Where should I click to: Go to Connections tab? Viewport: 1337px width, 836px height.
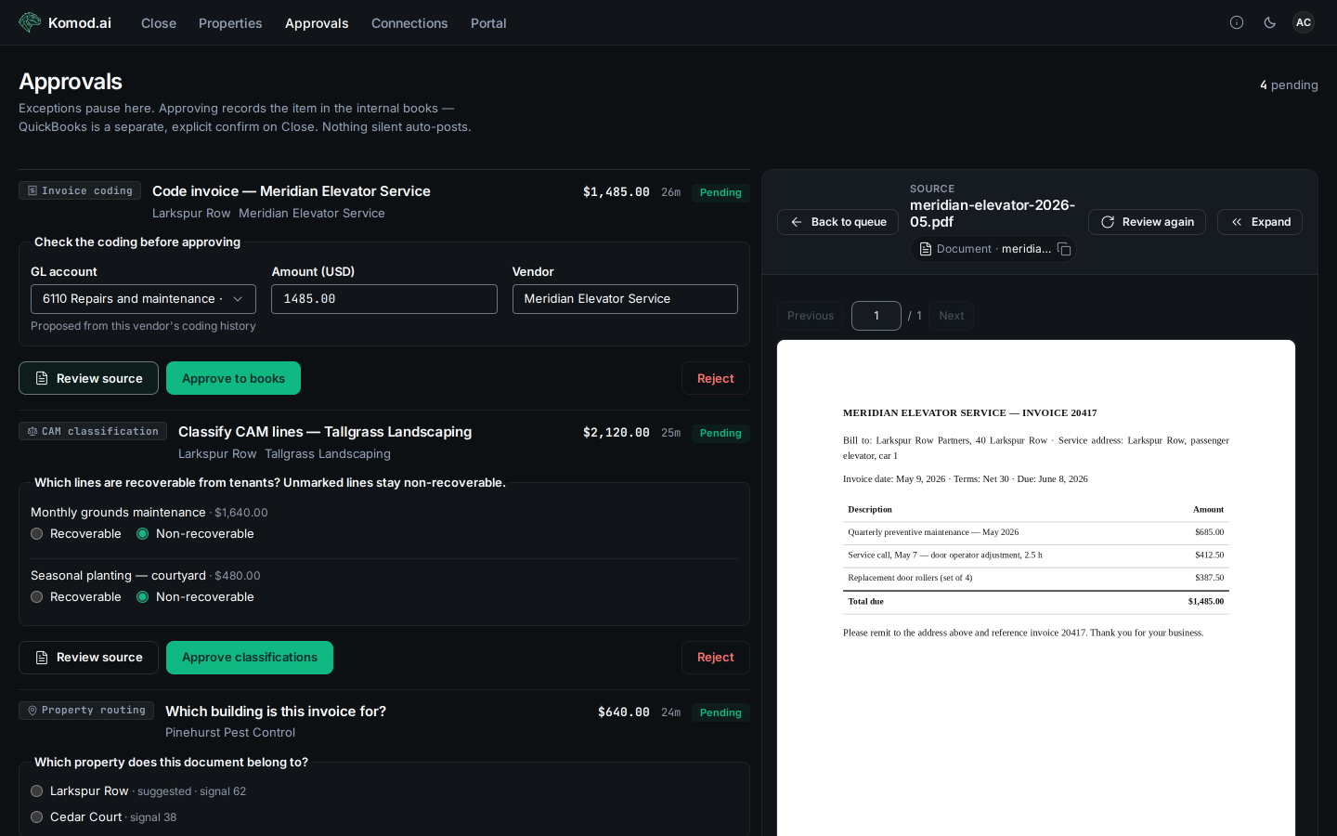[409, 23]
